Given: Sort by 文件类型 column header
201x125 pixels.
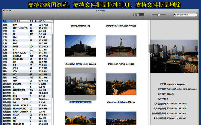Looking at the screenshot, I should (20, 21).
